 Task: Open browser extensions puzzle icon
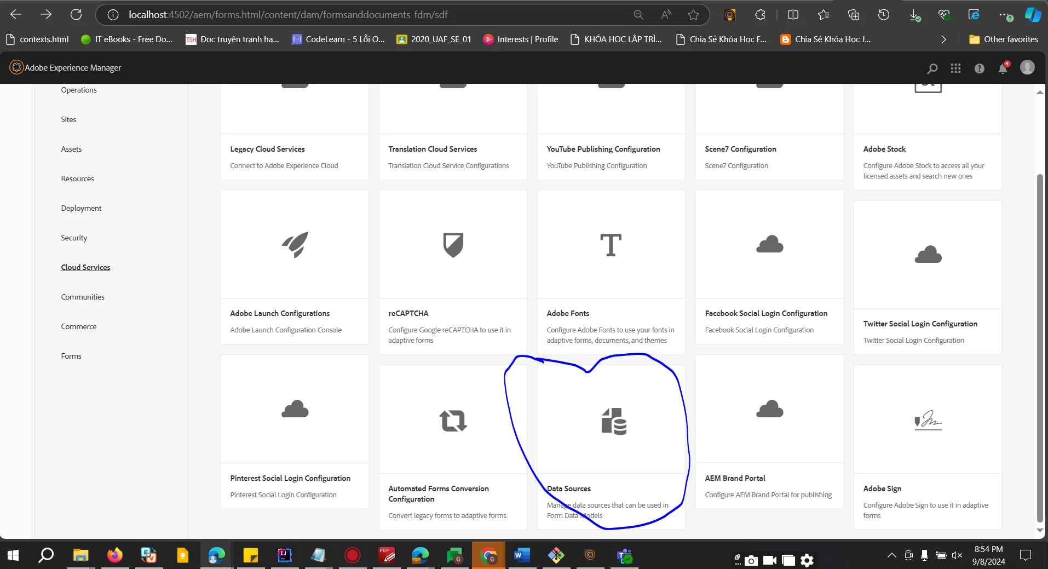tap(760, 15)
